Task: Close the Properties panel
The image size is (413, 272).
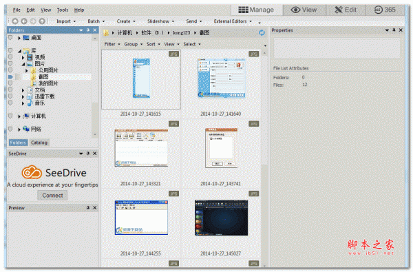Action: (x=401, y=30)
